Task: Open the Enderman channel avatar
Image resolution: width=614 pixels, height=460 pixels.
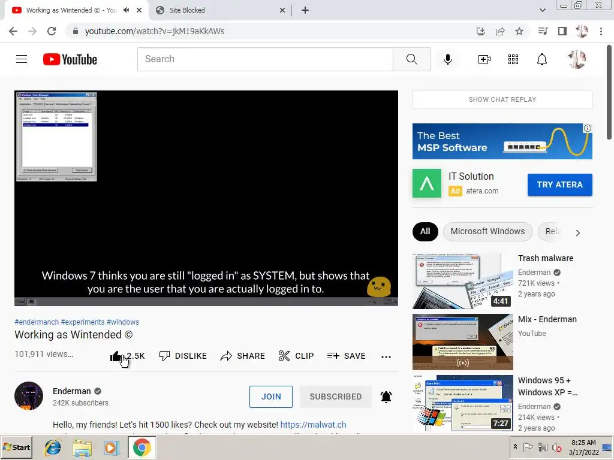Action: (x=29, y=396)
